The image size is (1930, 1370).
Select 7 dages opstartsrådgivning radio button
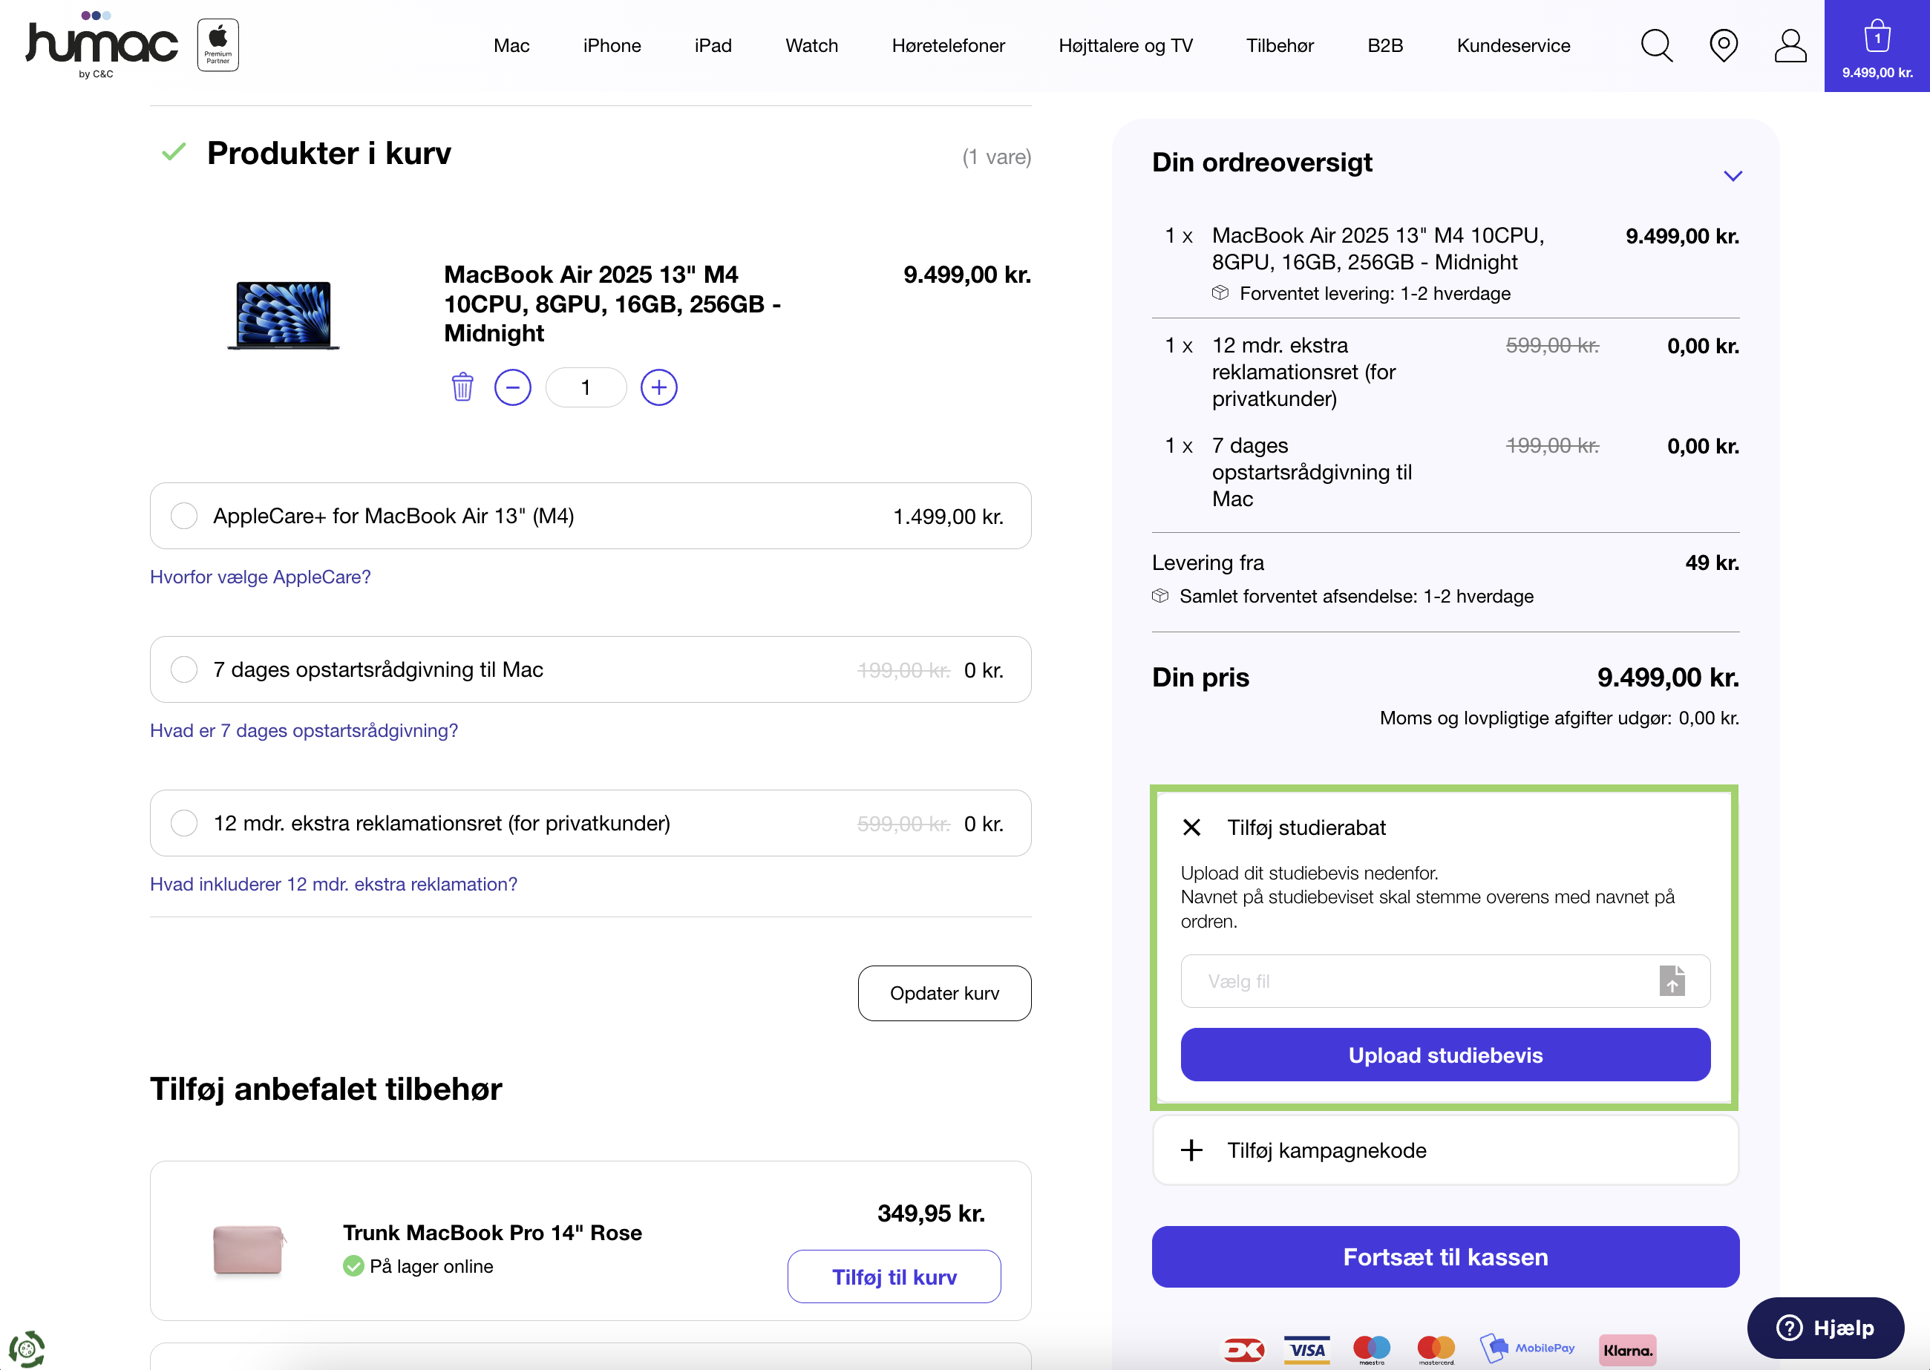tap(184, 669)
